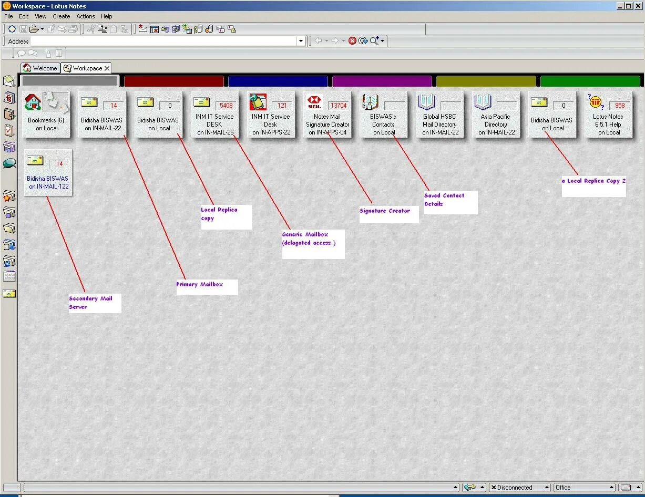
Task: Select the Bidisha BISWAS on IN-MAIL-122 tile
Action: click(x=48, y=172)
